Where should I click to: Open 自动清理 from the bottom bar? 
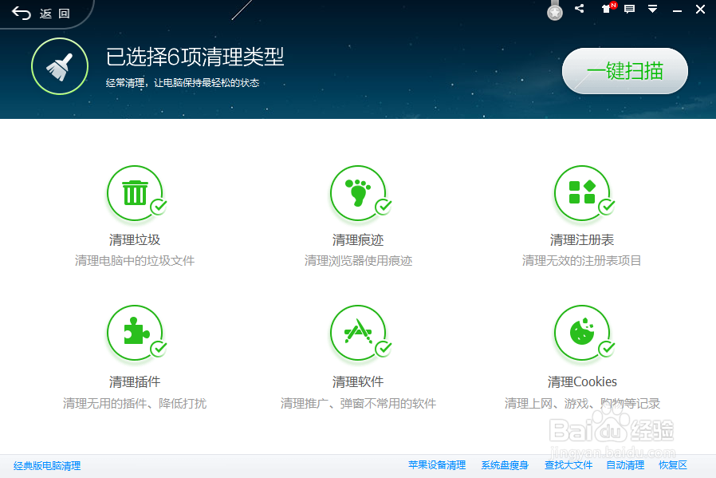tap(624, 466)
